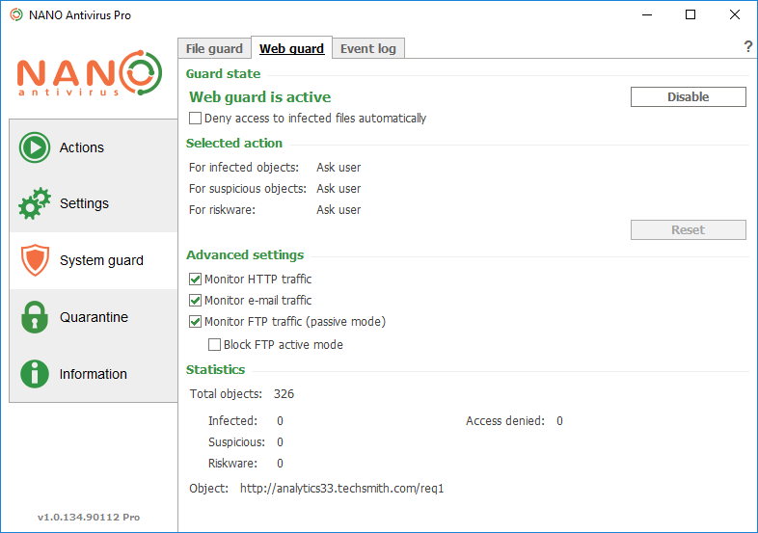Click the Access denied statistic label
The height and width of the screenshot is (533, 758).
tap(505, 421)
